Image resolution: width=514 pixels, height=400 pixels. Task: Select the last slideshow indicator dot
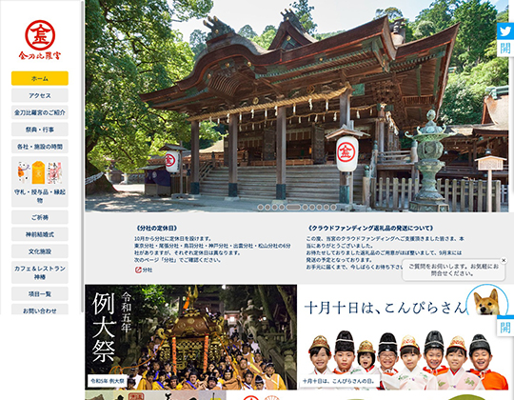333,208
